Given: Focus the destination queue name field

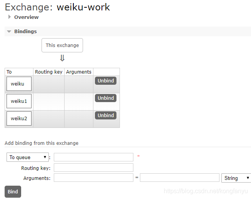Looking at the screenshot, I should tap(93, 157).
